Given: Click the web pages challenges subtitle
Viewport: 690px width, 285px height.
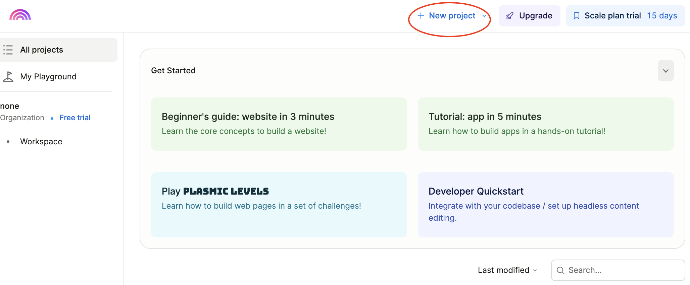Looking at the screenshot, I should tap(261, 206).
